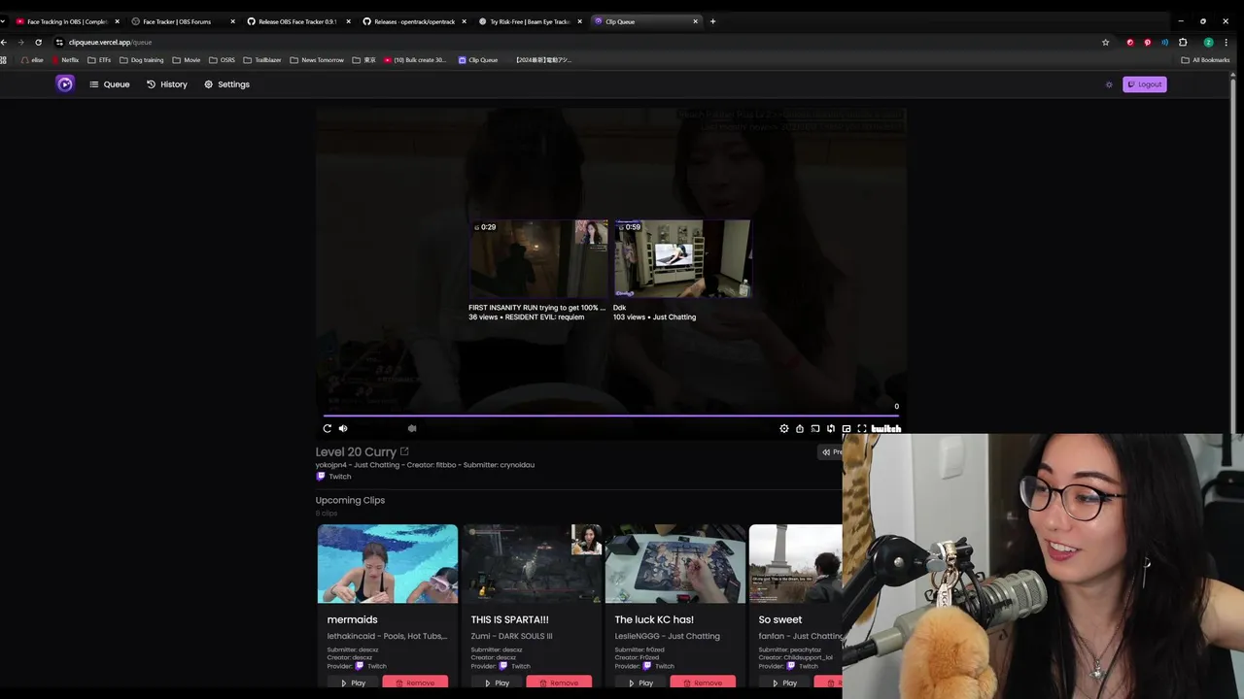Open the Dog training bookmark folder

pyautogui.click(x=142, y=60)
